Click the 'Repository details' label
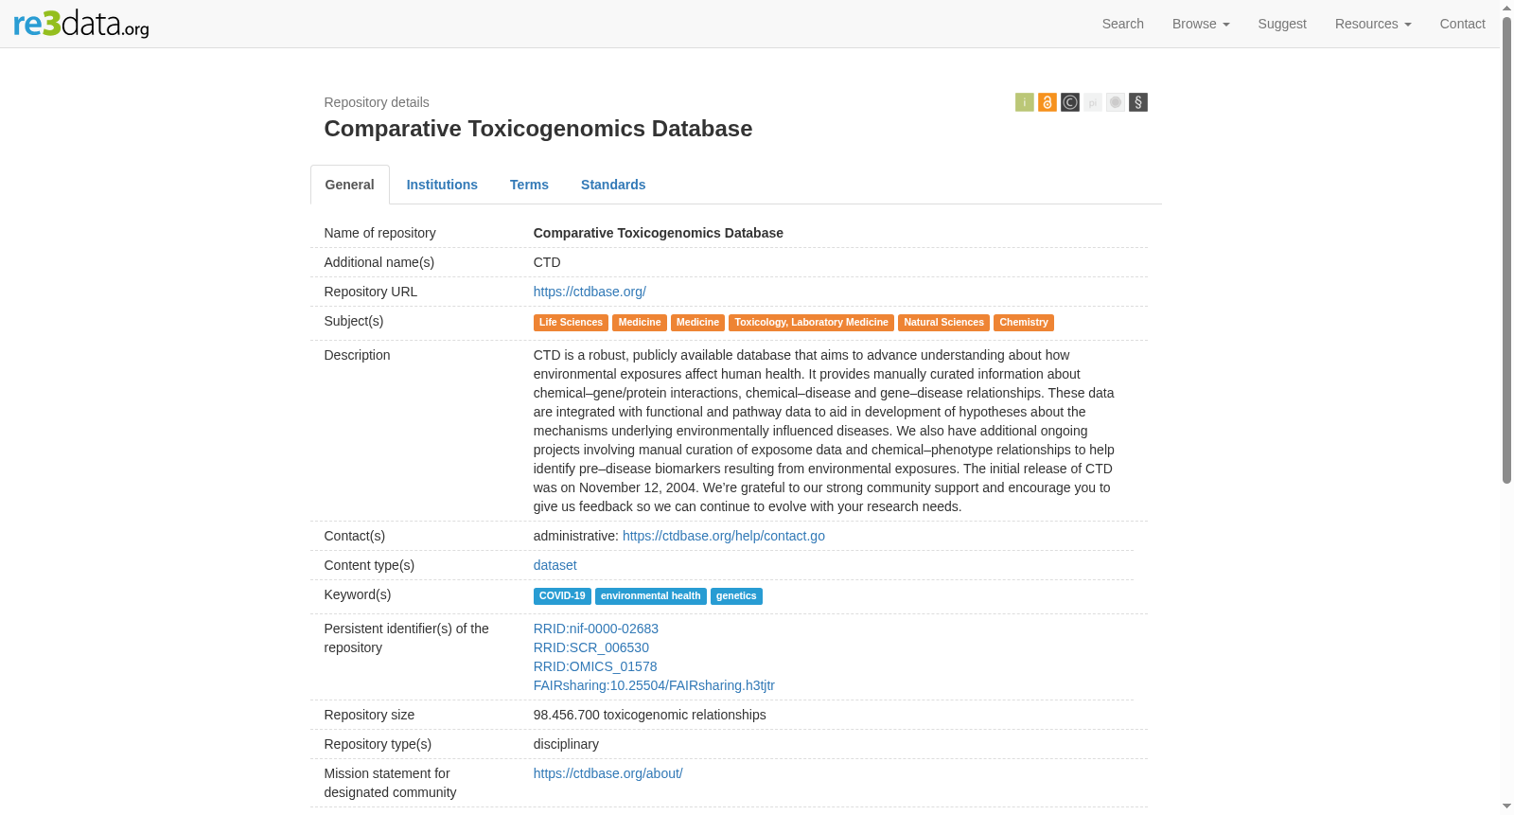Screen dimensions: 1514x815 (x=377, y=102)
